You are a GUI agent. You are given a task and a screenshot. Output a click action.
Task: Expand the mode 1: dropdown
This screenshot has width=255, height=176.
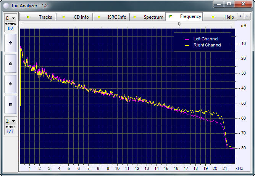[10, 121]
